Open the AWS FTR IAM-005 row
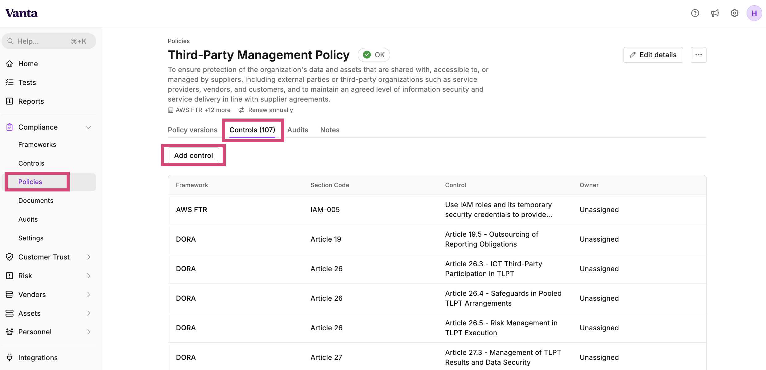This screenshot has width=766, height=370. coord(437,210)
